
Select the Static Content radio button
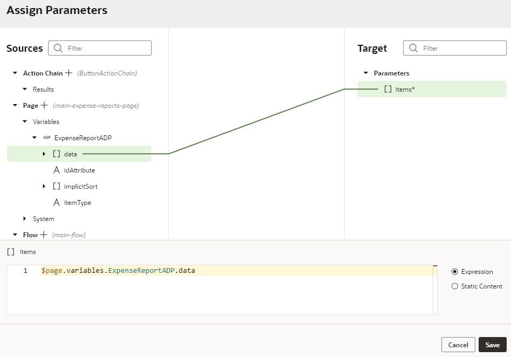coord(455,286)
